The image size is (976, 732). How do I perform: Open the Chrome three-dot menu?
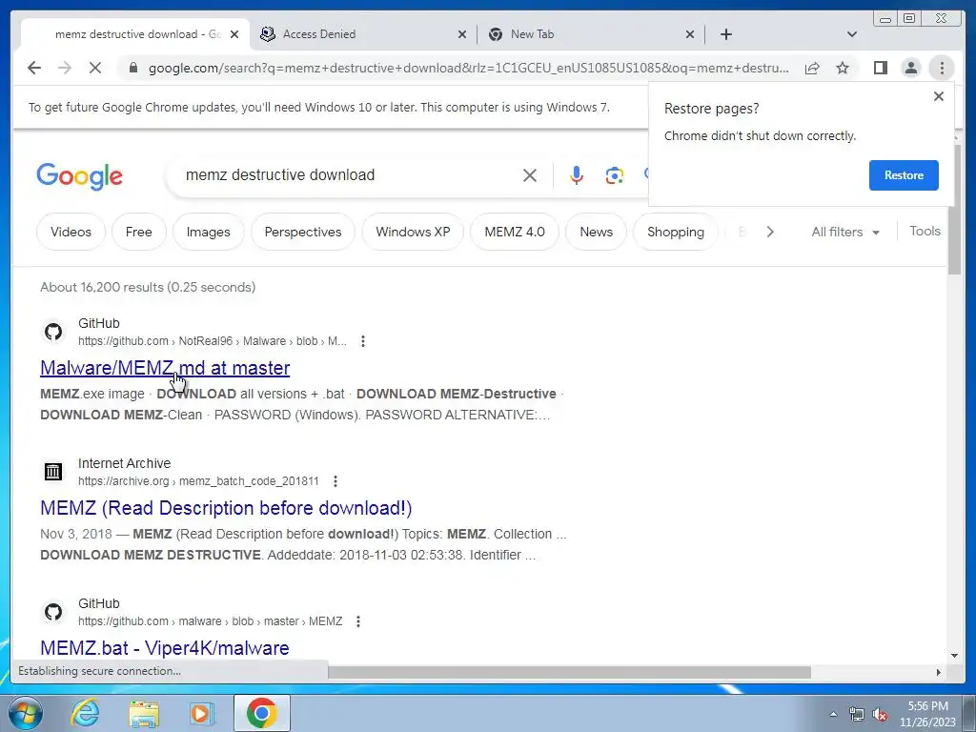click(942, 68)
